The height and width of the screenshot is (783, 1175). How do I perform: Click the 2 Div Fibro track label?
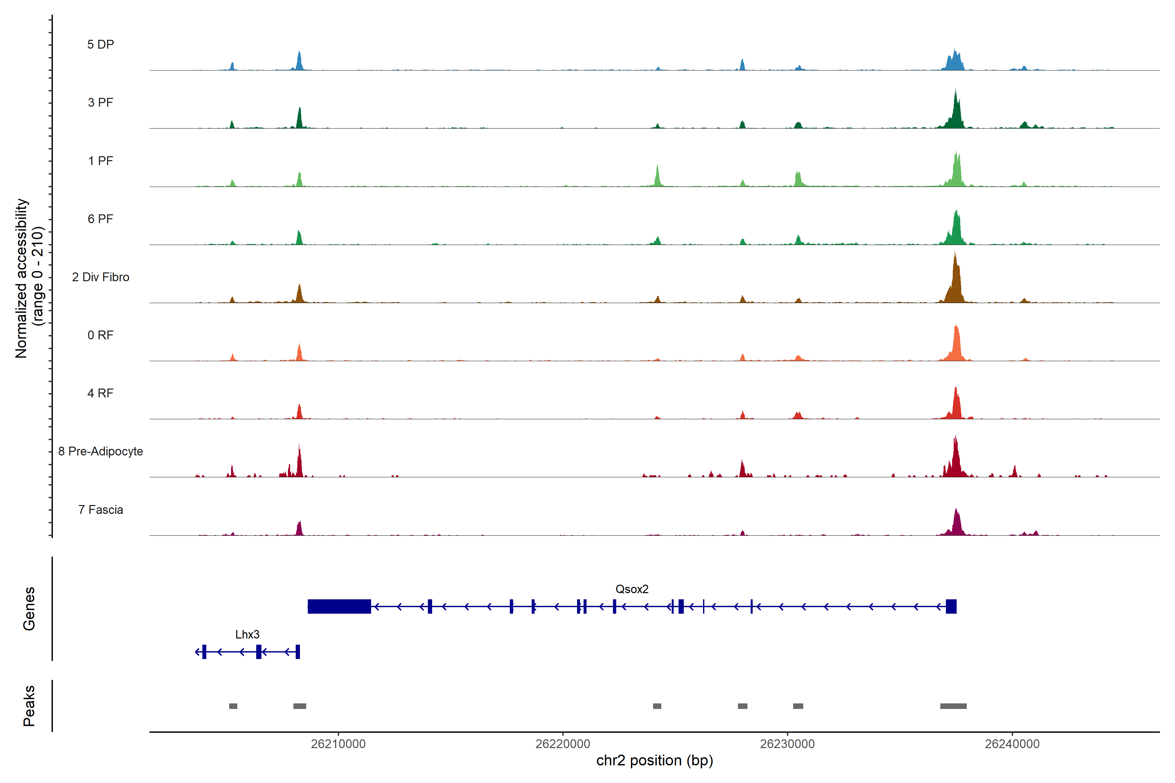pyautogui.click(x=101, y=277)
